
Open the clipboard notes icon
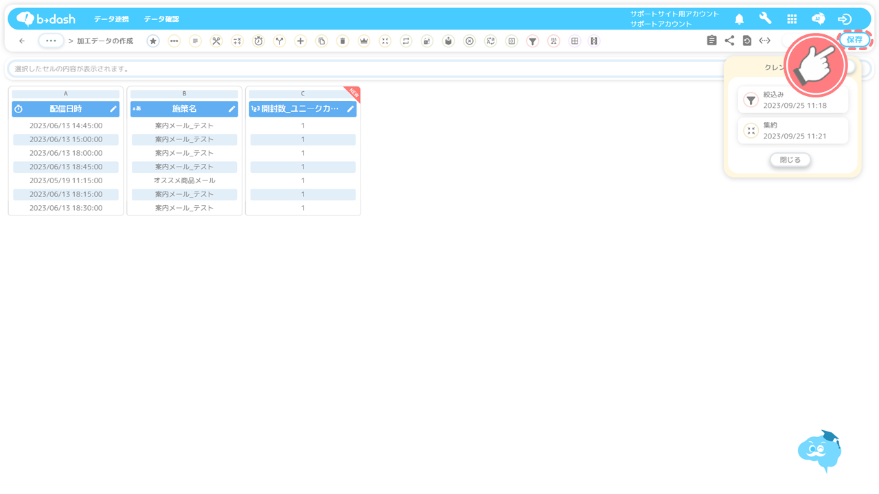pyautogui.click(x=711, y=41)
